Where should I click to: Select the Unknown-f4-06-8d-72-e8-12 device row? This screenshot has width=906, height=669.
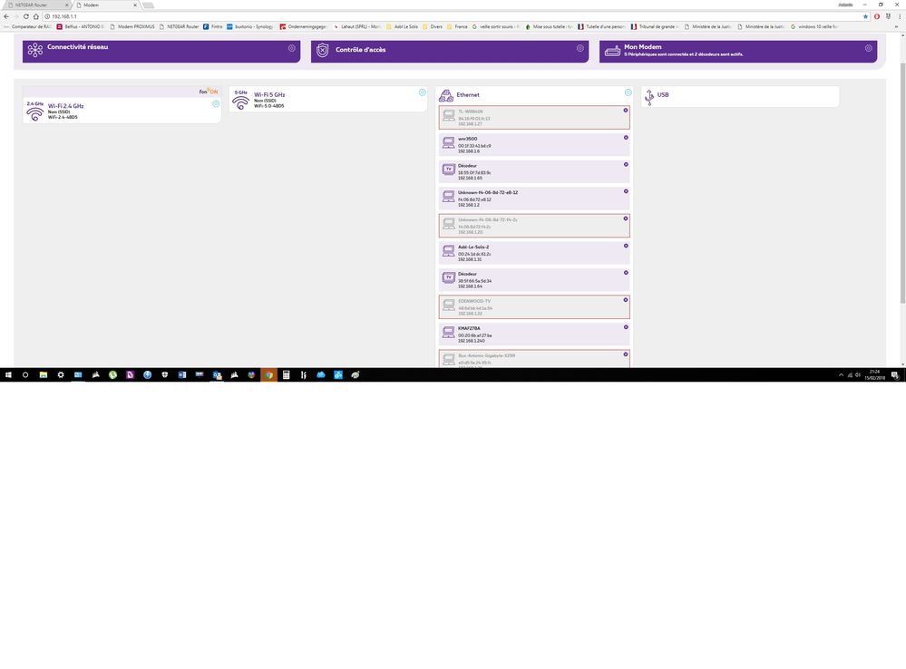(x=534, y=199)
